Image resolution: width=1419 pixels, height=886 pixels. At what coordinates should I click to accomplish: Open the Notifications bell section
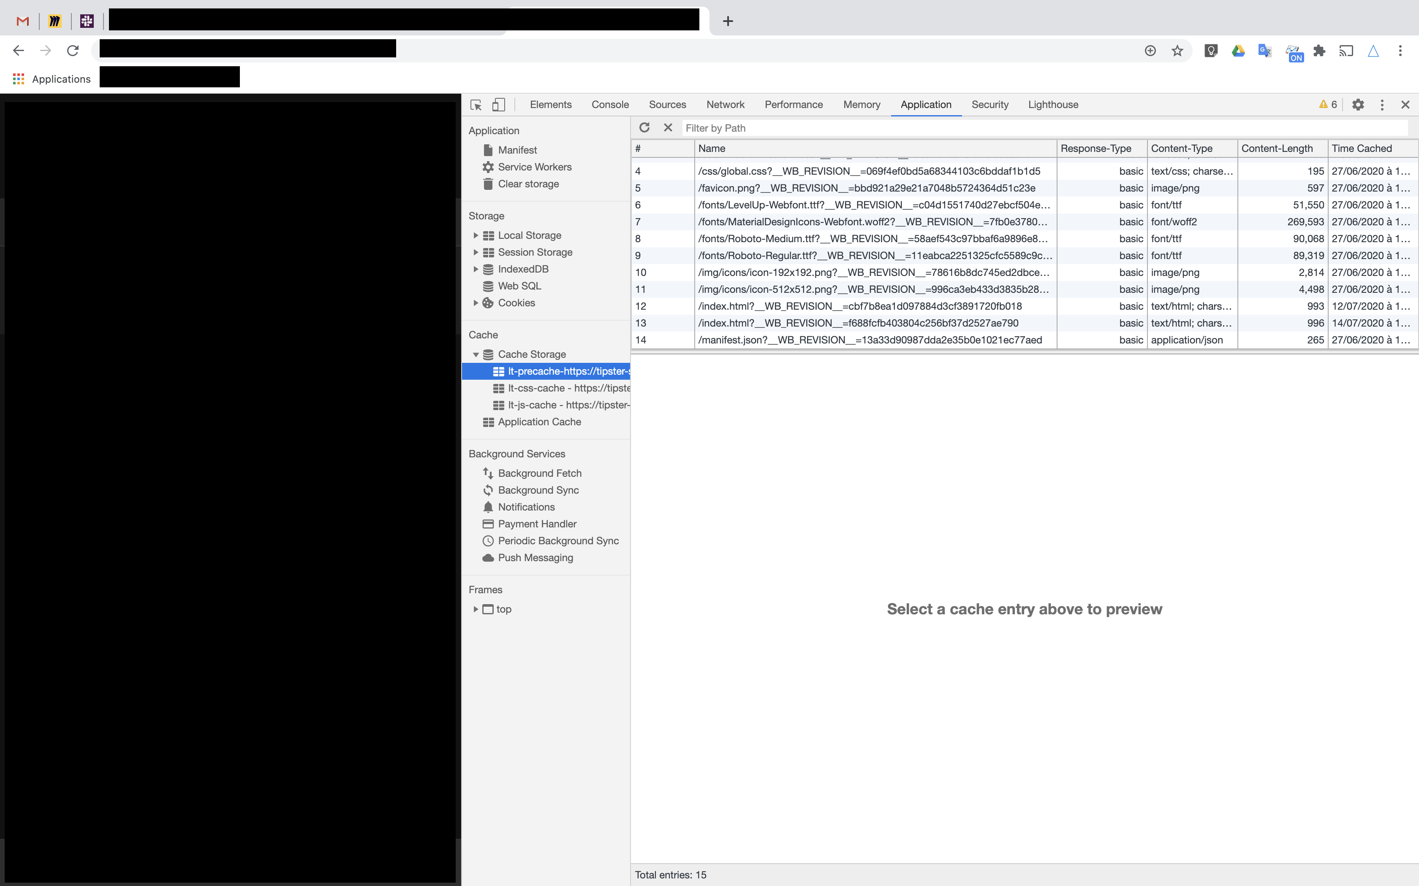tap(526, 507)
